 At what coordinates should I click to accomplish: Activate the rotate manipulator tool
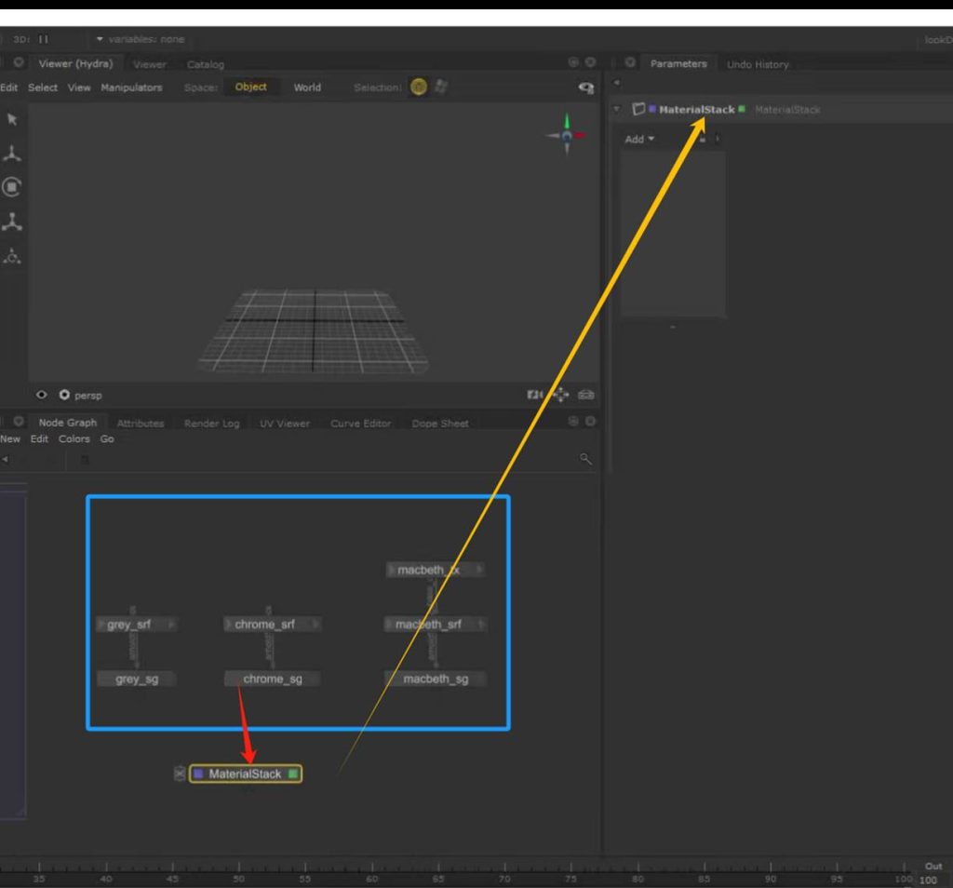(x=12, y=187)
